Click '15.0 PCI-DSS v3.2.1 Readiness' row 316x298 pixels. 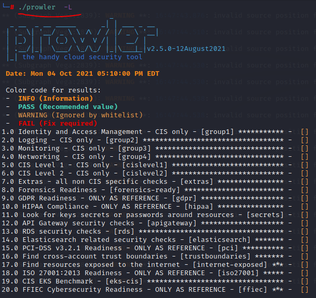tap(155, 248)
